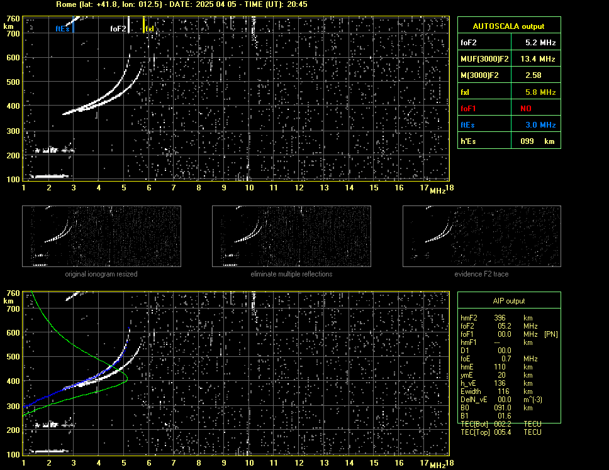
Task: Click the yellow fxI marker in top ionogram
Action: click(x=149, y=29)
